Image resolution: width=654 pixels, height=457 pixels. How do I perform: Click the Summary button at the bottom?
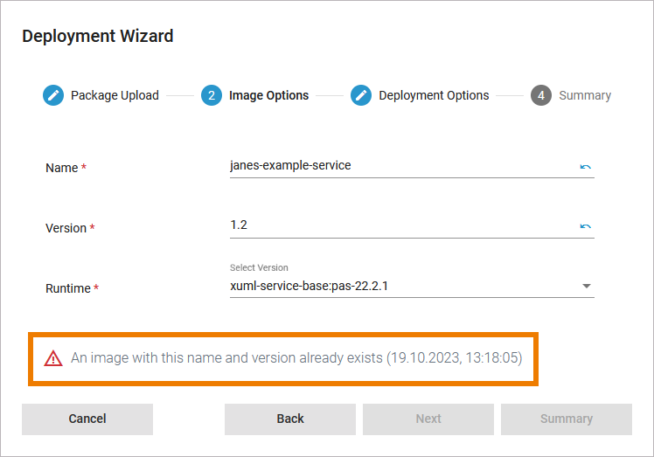(567, 419)
